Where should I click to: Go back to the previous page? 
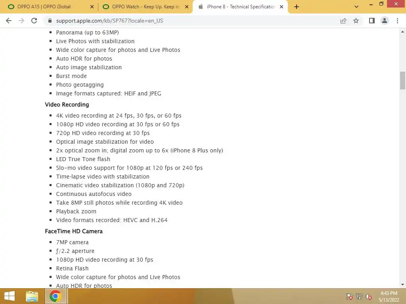9,21
